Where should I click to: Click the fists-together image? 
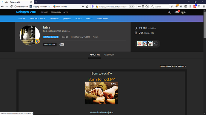[102, 93]
